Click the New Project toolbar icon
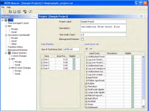149x111 pixels. coord(5,12)
